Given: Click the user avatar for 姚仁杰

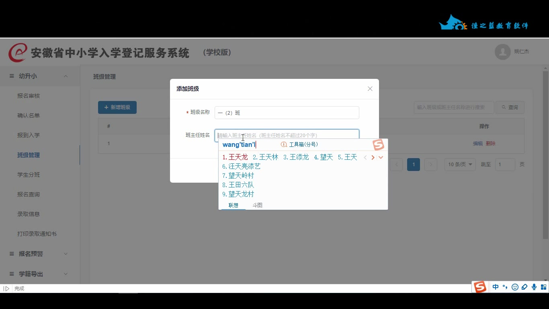Looking at the screenshot, I should (x=502, y=52).
